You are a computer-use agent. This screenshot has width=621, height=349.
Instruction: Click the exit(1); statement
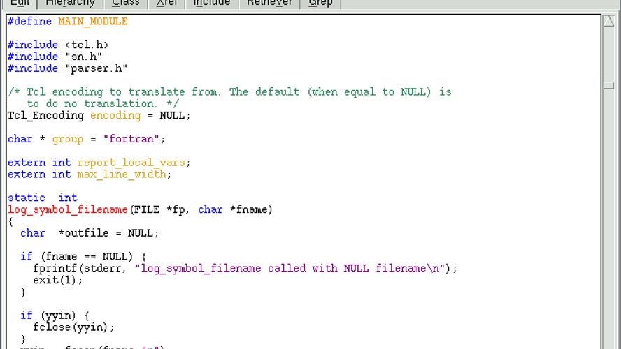tap(58, 280)
